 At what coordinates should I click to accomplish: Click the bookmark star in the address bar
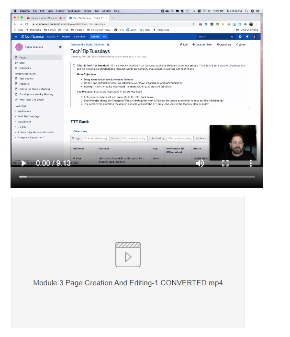(x=193, y=24)
